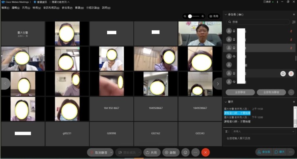This screenshot has width=297, height=159.
Task: Click the 版面 layout button
Action: click(x=214, y=16)
